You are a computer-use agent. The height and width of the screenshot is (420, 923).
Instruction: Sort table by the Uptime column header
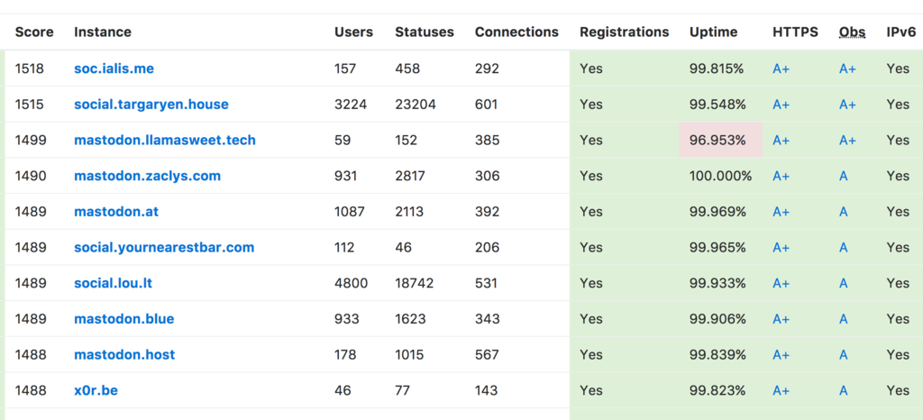pos(713,32)
